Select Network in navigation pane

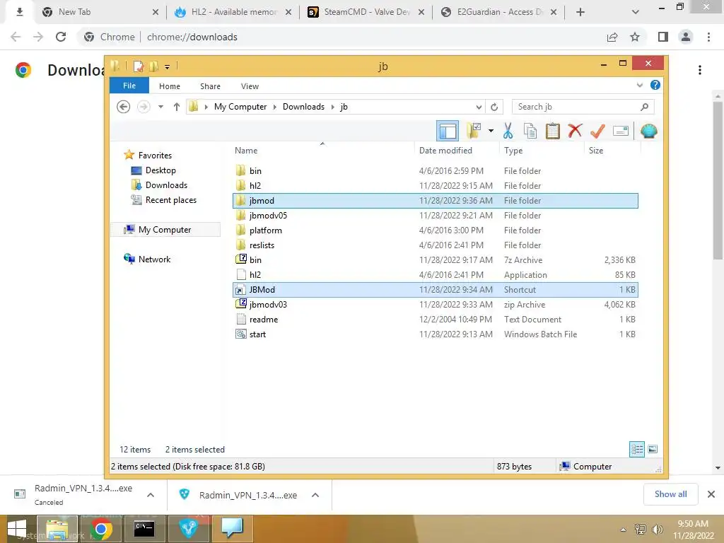154,259
